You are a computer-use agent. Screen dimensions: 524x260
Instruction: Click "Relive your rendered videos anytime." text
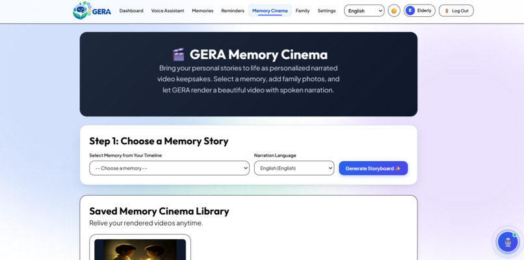[146, 223]
